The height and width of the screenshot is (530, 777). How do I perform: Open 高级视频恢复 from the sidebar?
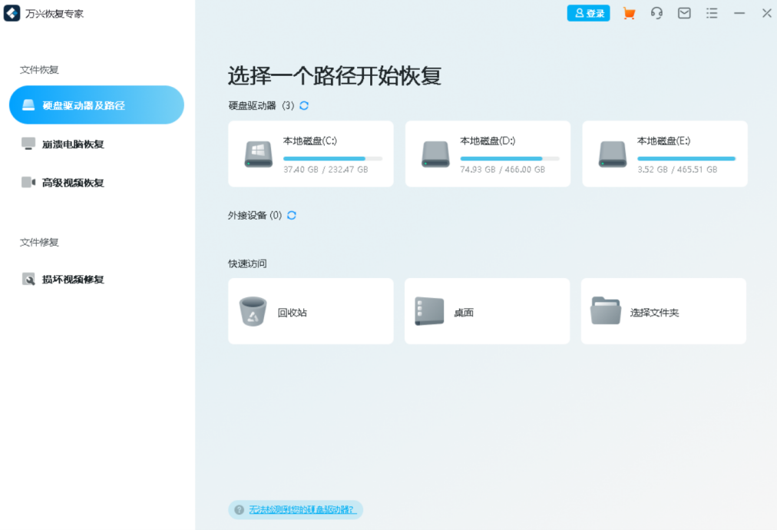[71, 182]
